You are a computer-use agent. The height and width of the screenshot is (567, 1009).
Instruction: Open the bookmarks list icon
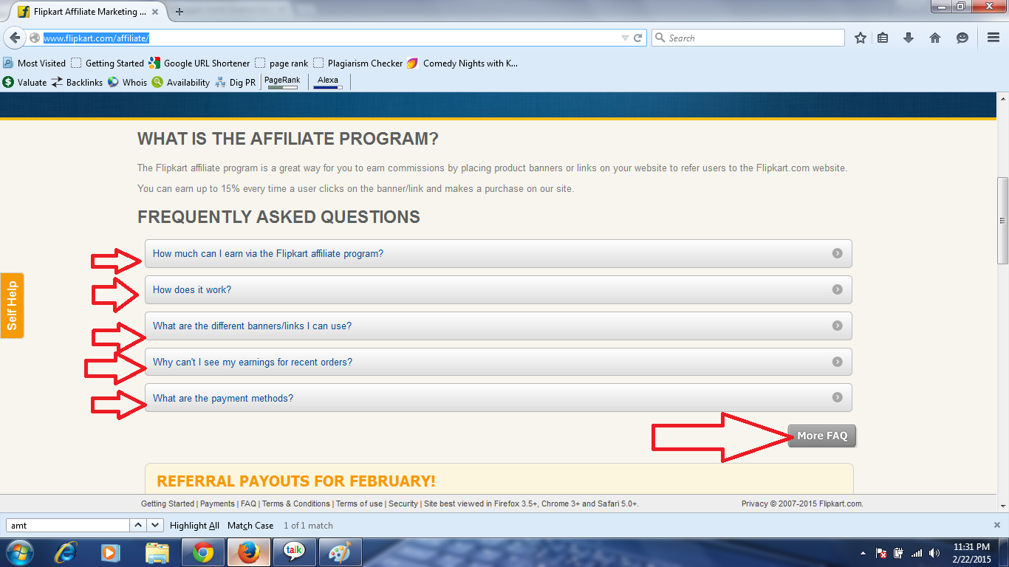(883, 38)
